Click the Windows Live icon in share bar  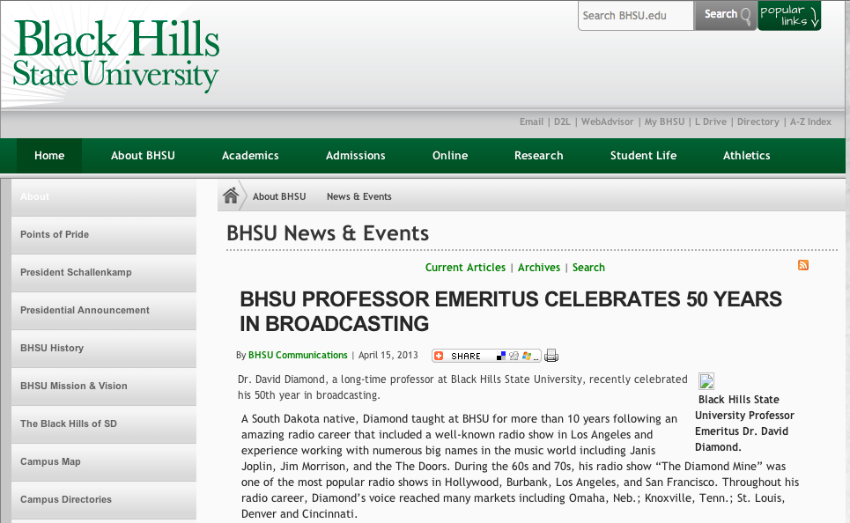click(527, 356)
